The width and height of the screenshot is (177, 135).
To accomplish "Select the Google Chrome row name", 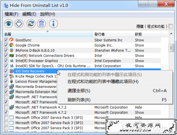I will tap(28, 45).
